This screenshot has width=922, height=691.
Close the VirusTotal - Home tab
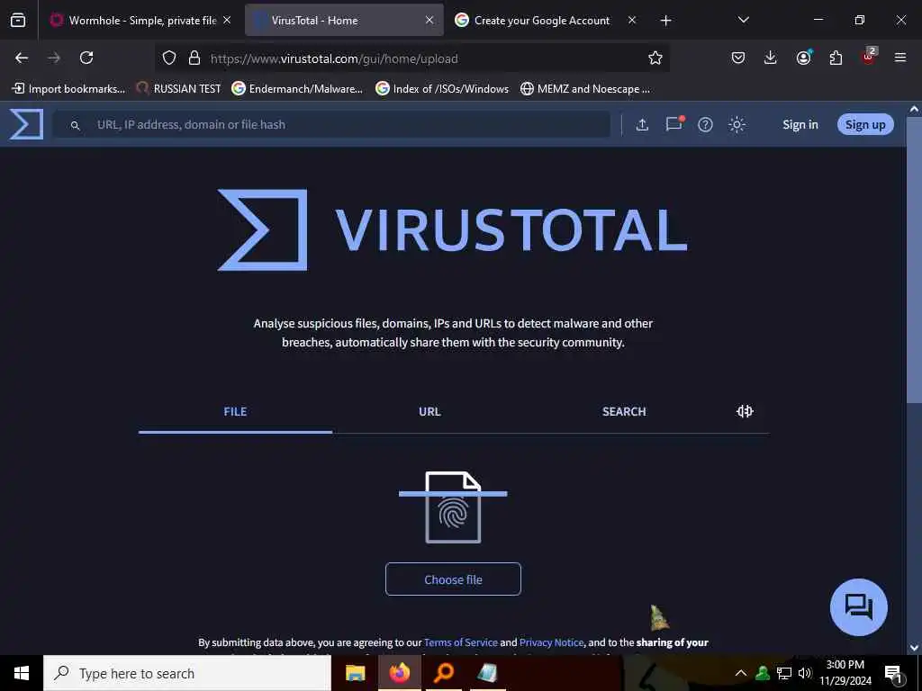click(x=429, y=20)
